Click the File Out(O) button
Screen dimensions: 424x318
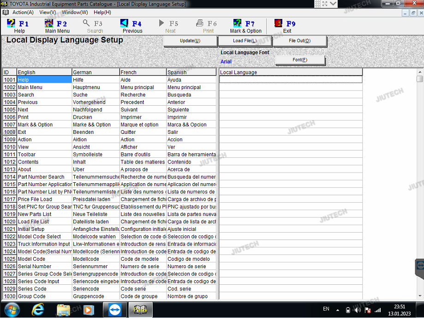click(x=299, y=41)
